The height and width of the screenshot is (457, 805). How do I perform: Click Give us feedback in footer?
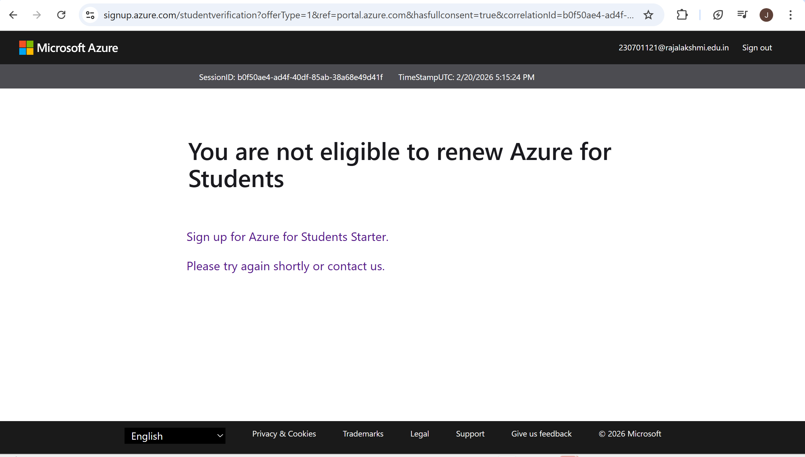click(541, 434)
